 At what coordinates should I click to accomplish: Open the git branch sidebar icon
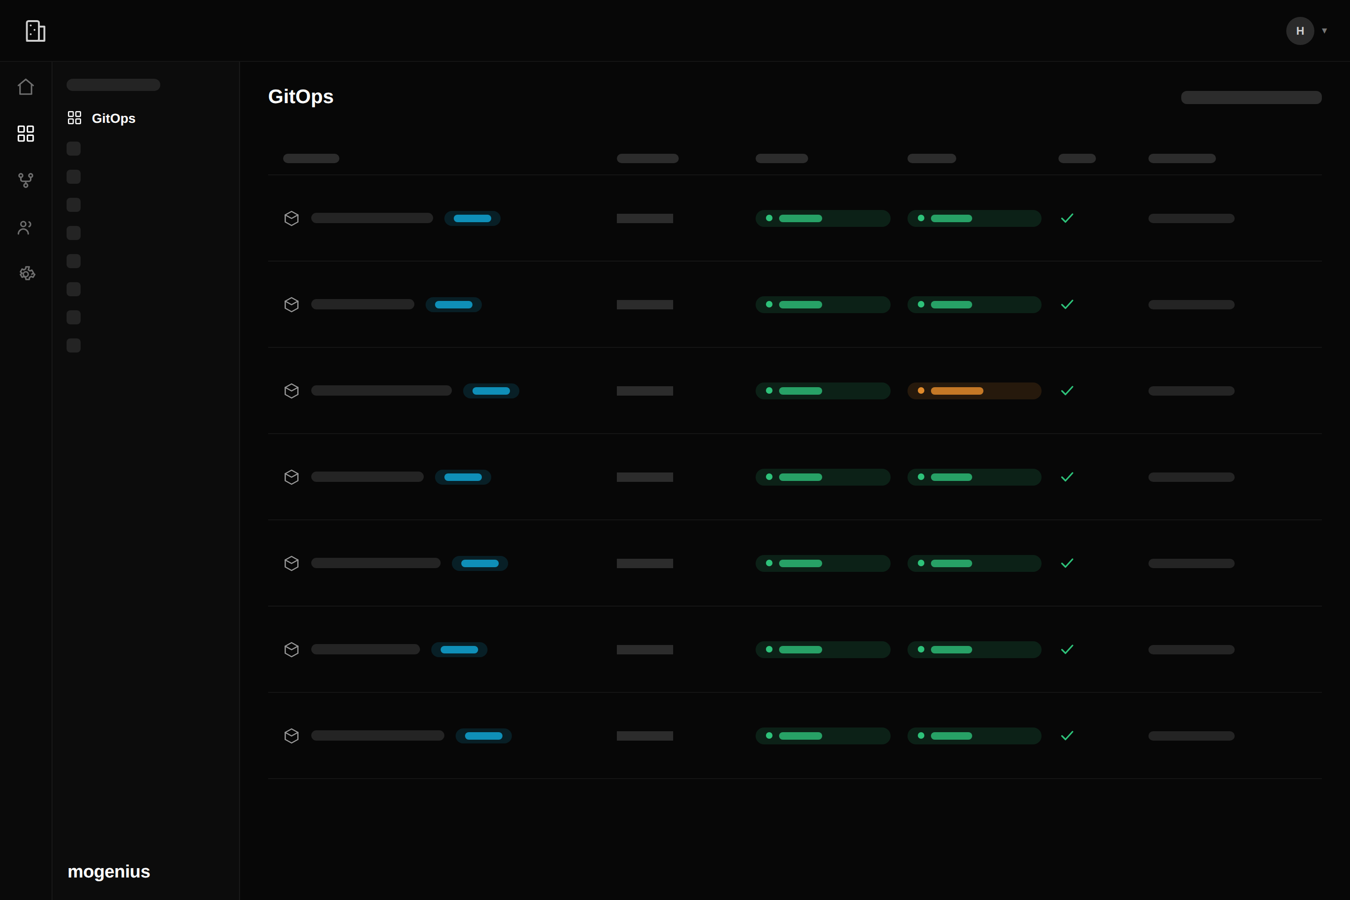click(x=26, y=180)
